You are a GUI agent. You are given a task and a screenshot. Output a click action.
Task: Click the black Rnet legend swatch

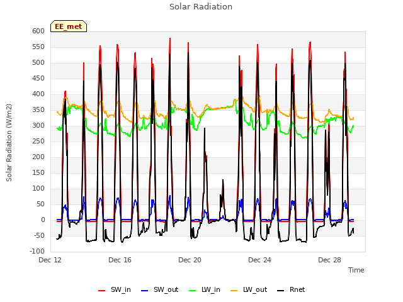(x=281, y=291)
